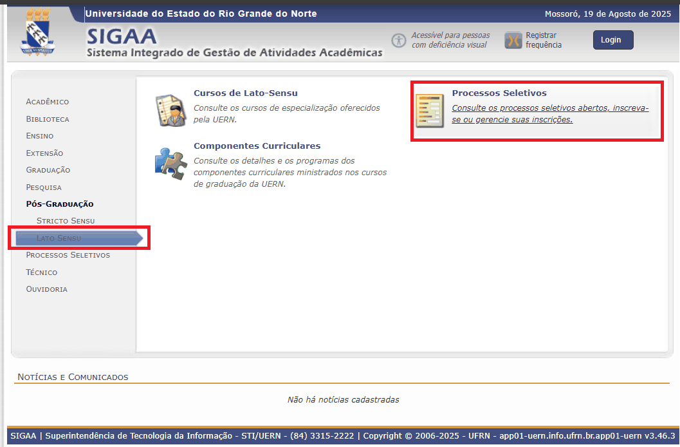
Task: Select Biblioteca in the left menu
Action: click(47, 119)
